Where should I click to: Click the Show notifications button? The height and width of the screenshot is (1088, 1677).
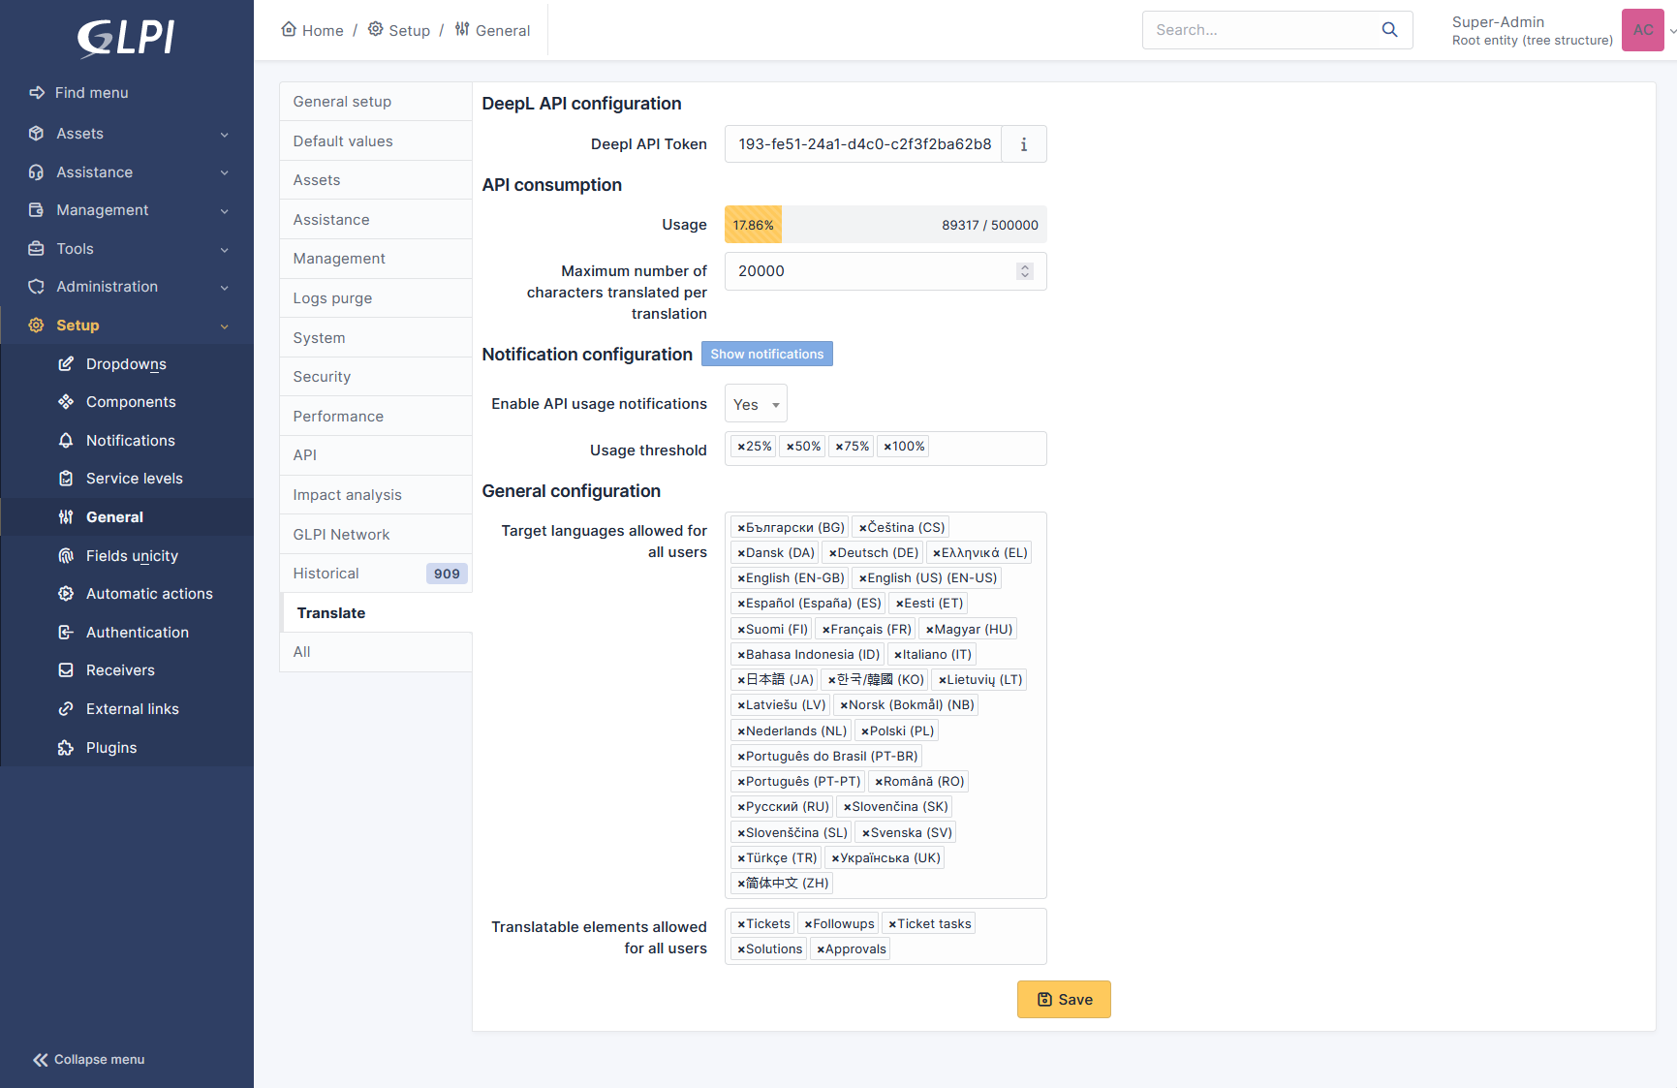[x=767, y=355]
